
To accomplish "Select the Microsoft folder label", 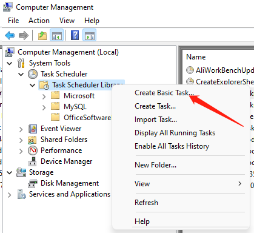I will pyautogui.click(x=79, y=96).
